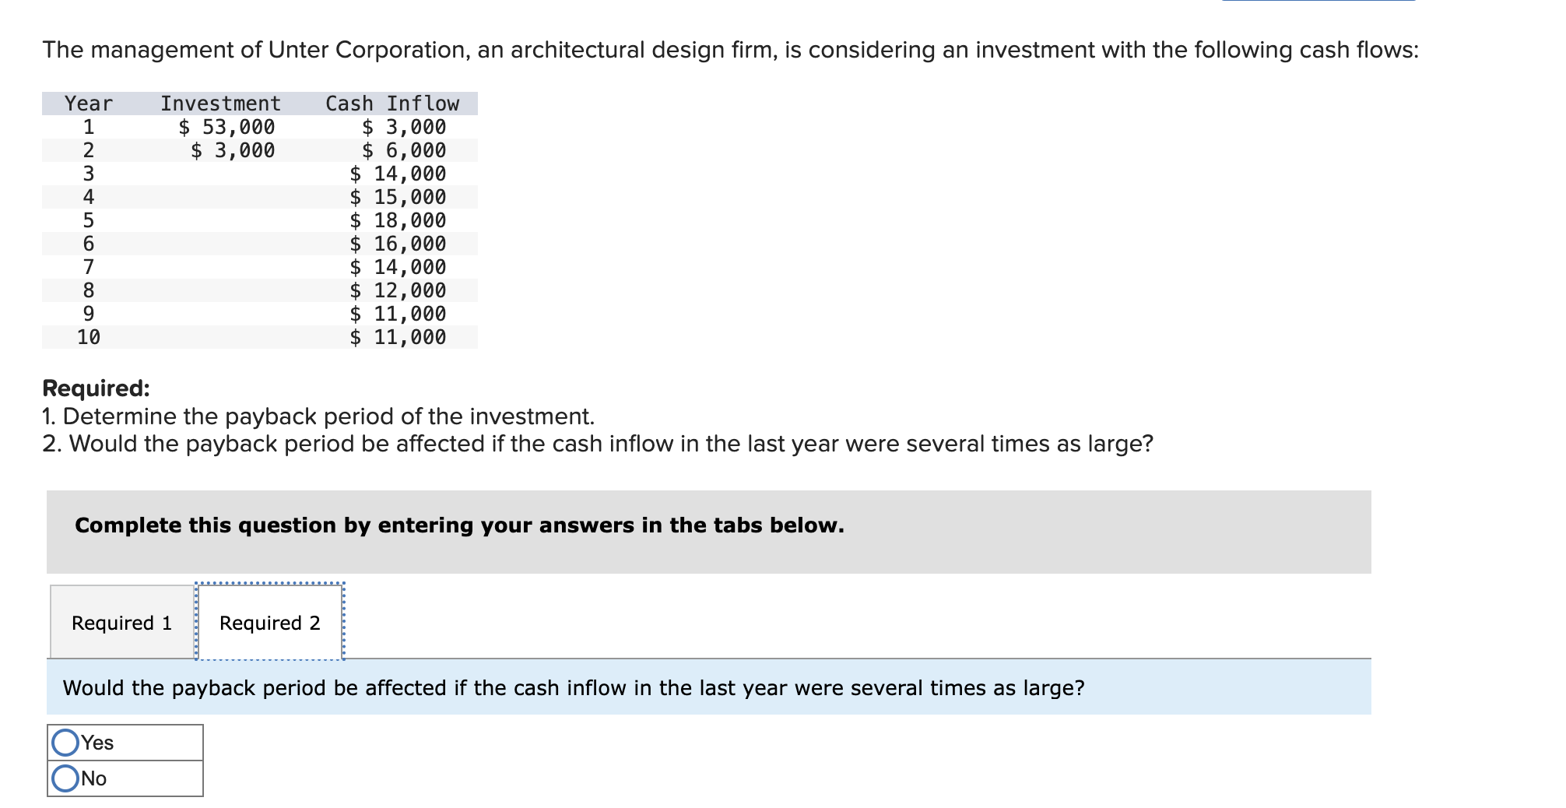Click the Yes answer option label
The height and width of the screenshot is (808, 1566).
click(x=96, y=743)
